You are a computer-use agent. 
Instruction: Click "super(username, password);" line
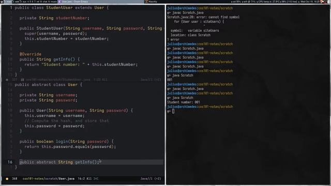click(56, 34)
